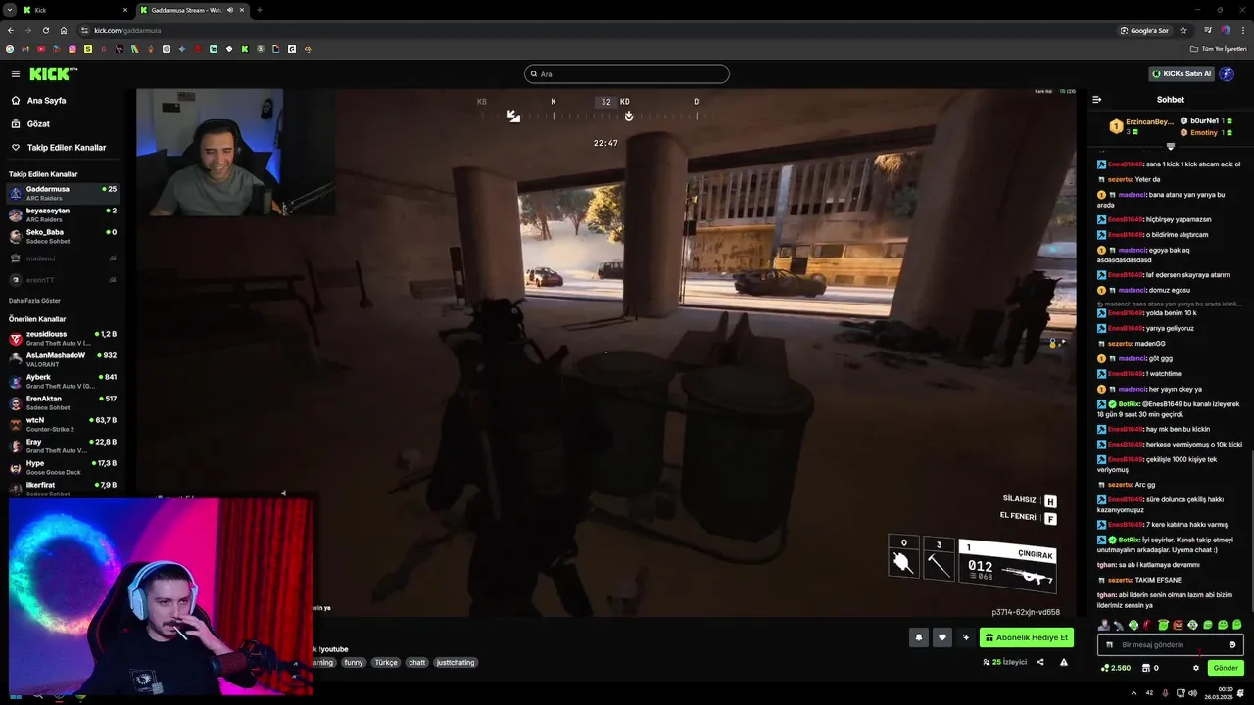Focus the Ara search field
1254x705 pixels.
click(627, 74)
